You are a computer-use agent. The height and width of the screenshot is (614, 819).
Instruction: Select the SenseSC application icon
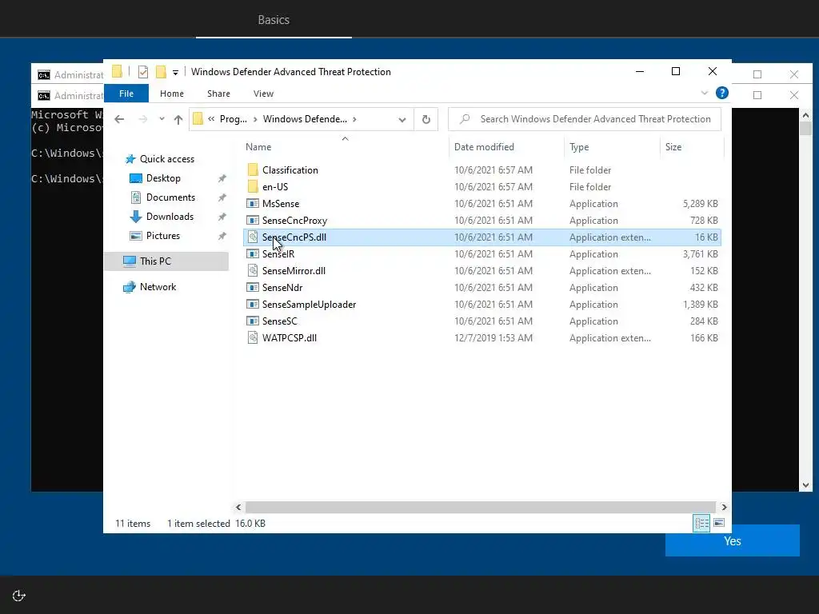pos(253,321)
